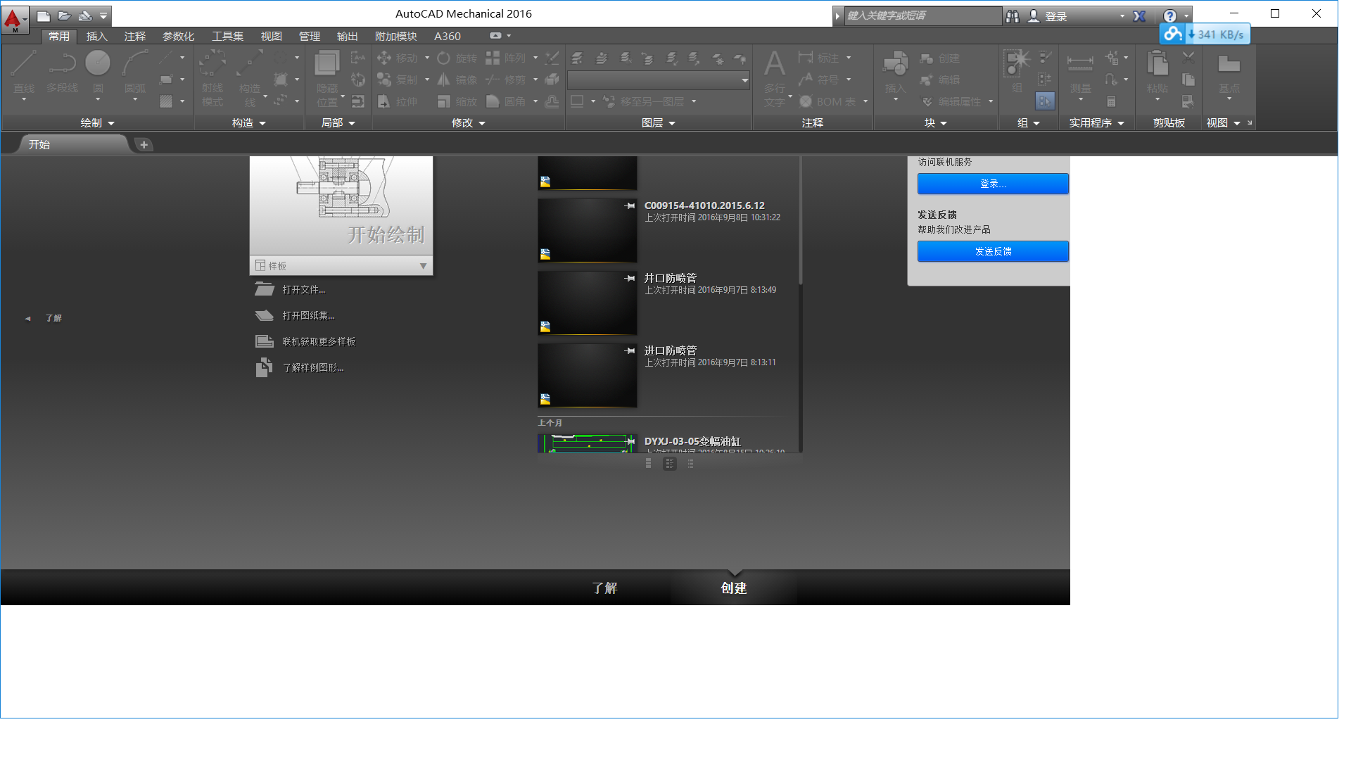The height and width of the screenshot is (760, 1351).
Task: Click the Scale (缩放) tool
Action: point(457,101)
